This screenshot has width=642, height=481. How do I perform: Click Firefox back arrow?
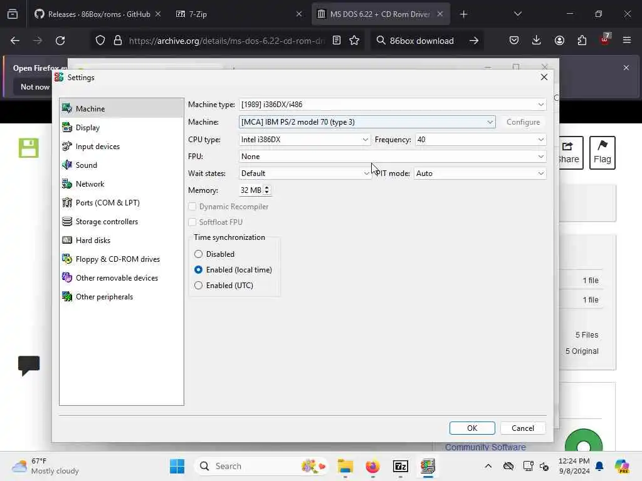click(x=15, y=41)
